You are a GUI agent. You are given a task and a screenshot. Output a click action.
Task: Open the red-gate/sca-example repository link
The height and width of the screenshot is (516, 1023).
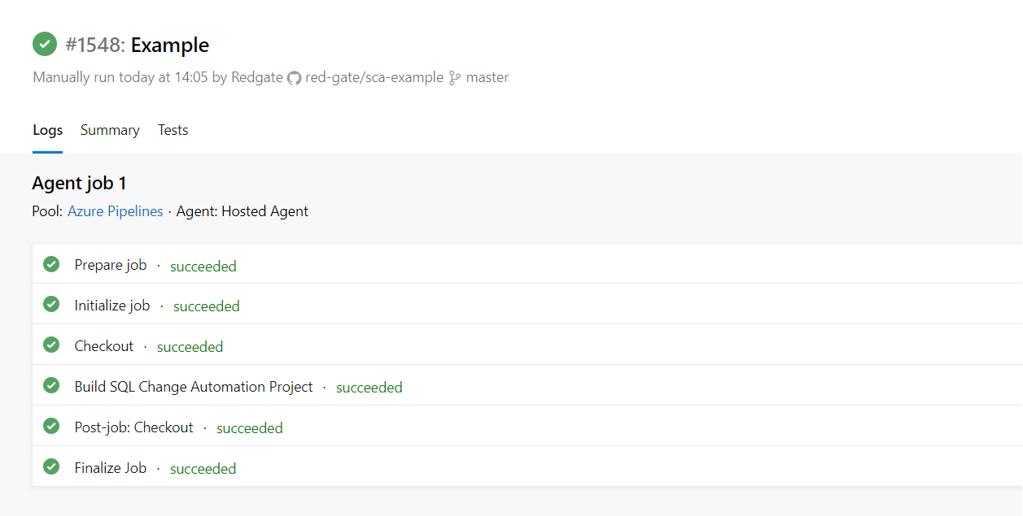[x=374, y=78]
